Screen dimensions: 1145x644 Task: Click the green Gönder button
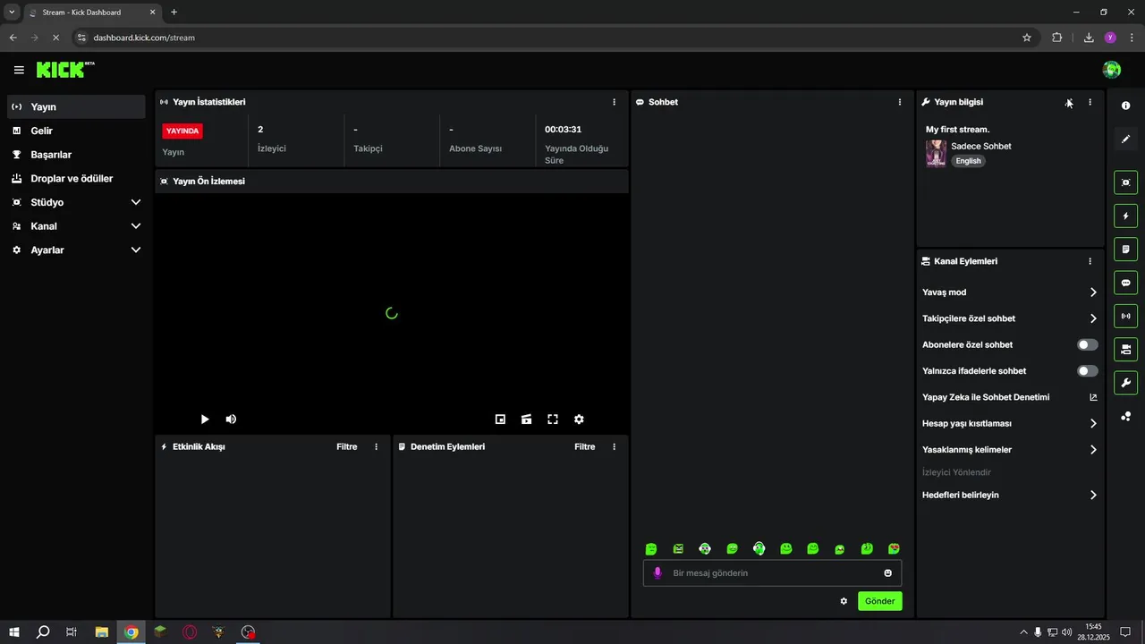point(879,601)
